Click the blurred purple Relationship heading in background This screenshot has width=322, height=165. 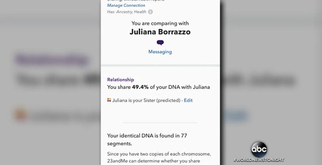[52, 60]
